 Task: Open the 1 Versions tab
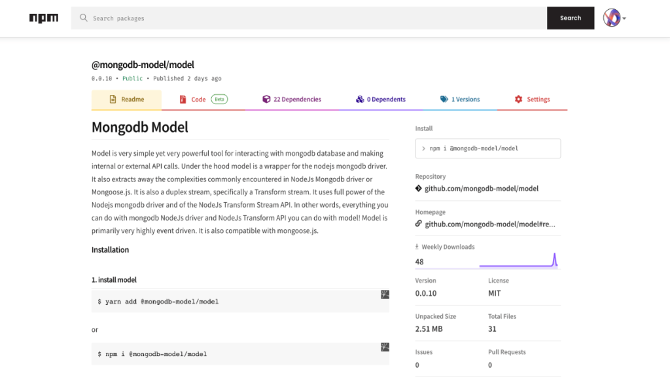point(461,99)
